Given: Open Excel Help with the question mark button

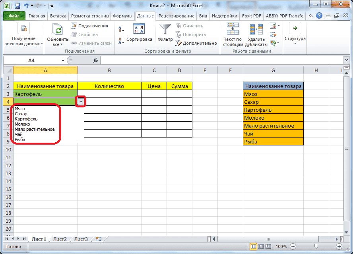Looking at the screenshot, I should [x=319, y=15].
